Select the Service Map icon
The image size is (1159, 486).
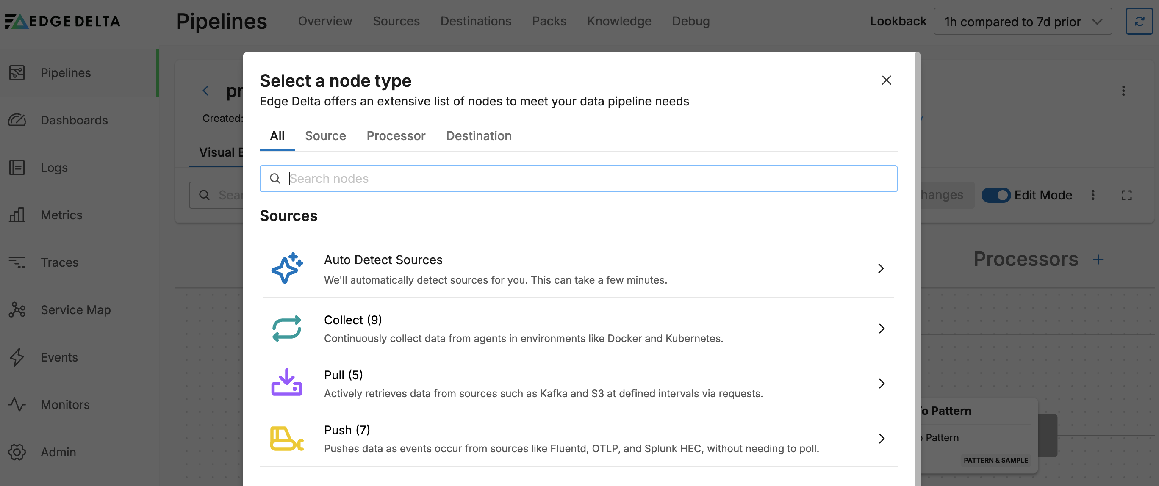(x=17, y=310)
